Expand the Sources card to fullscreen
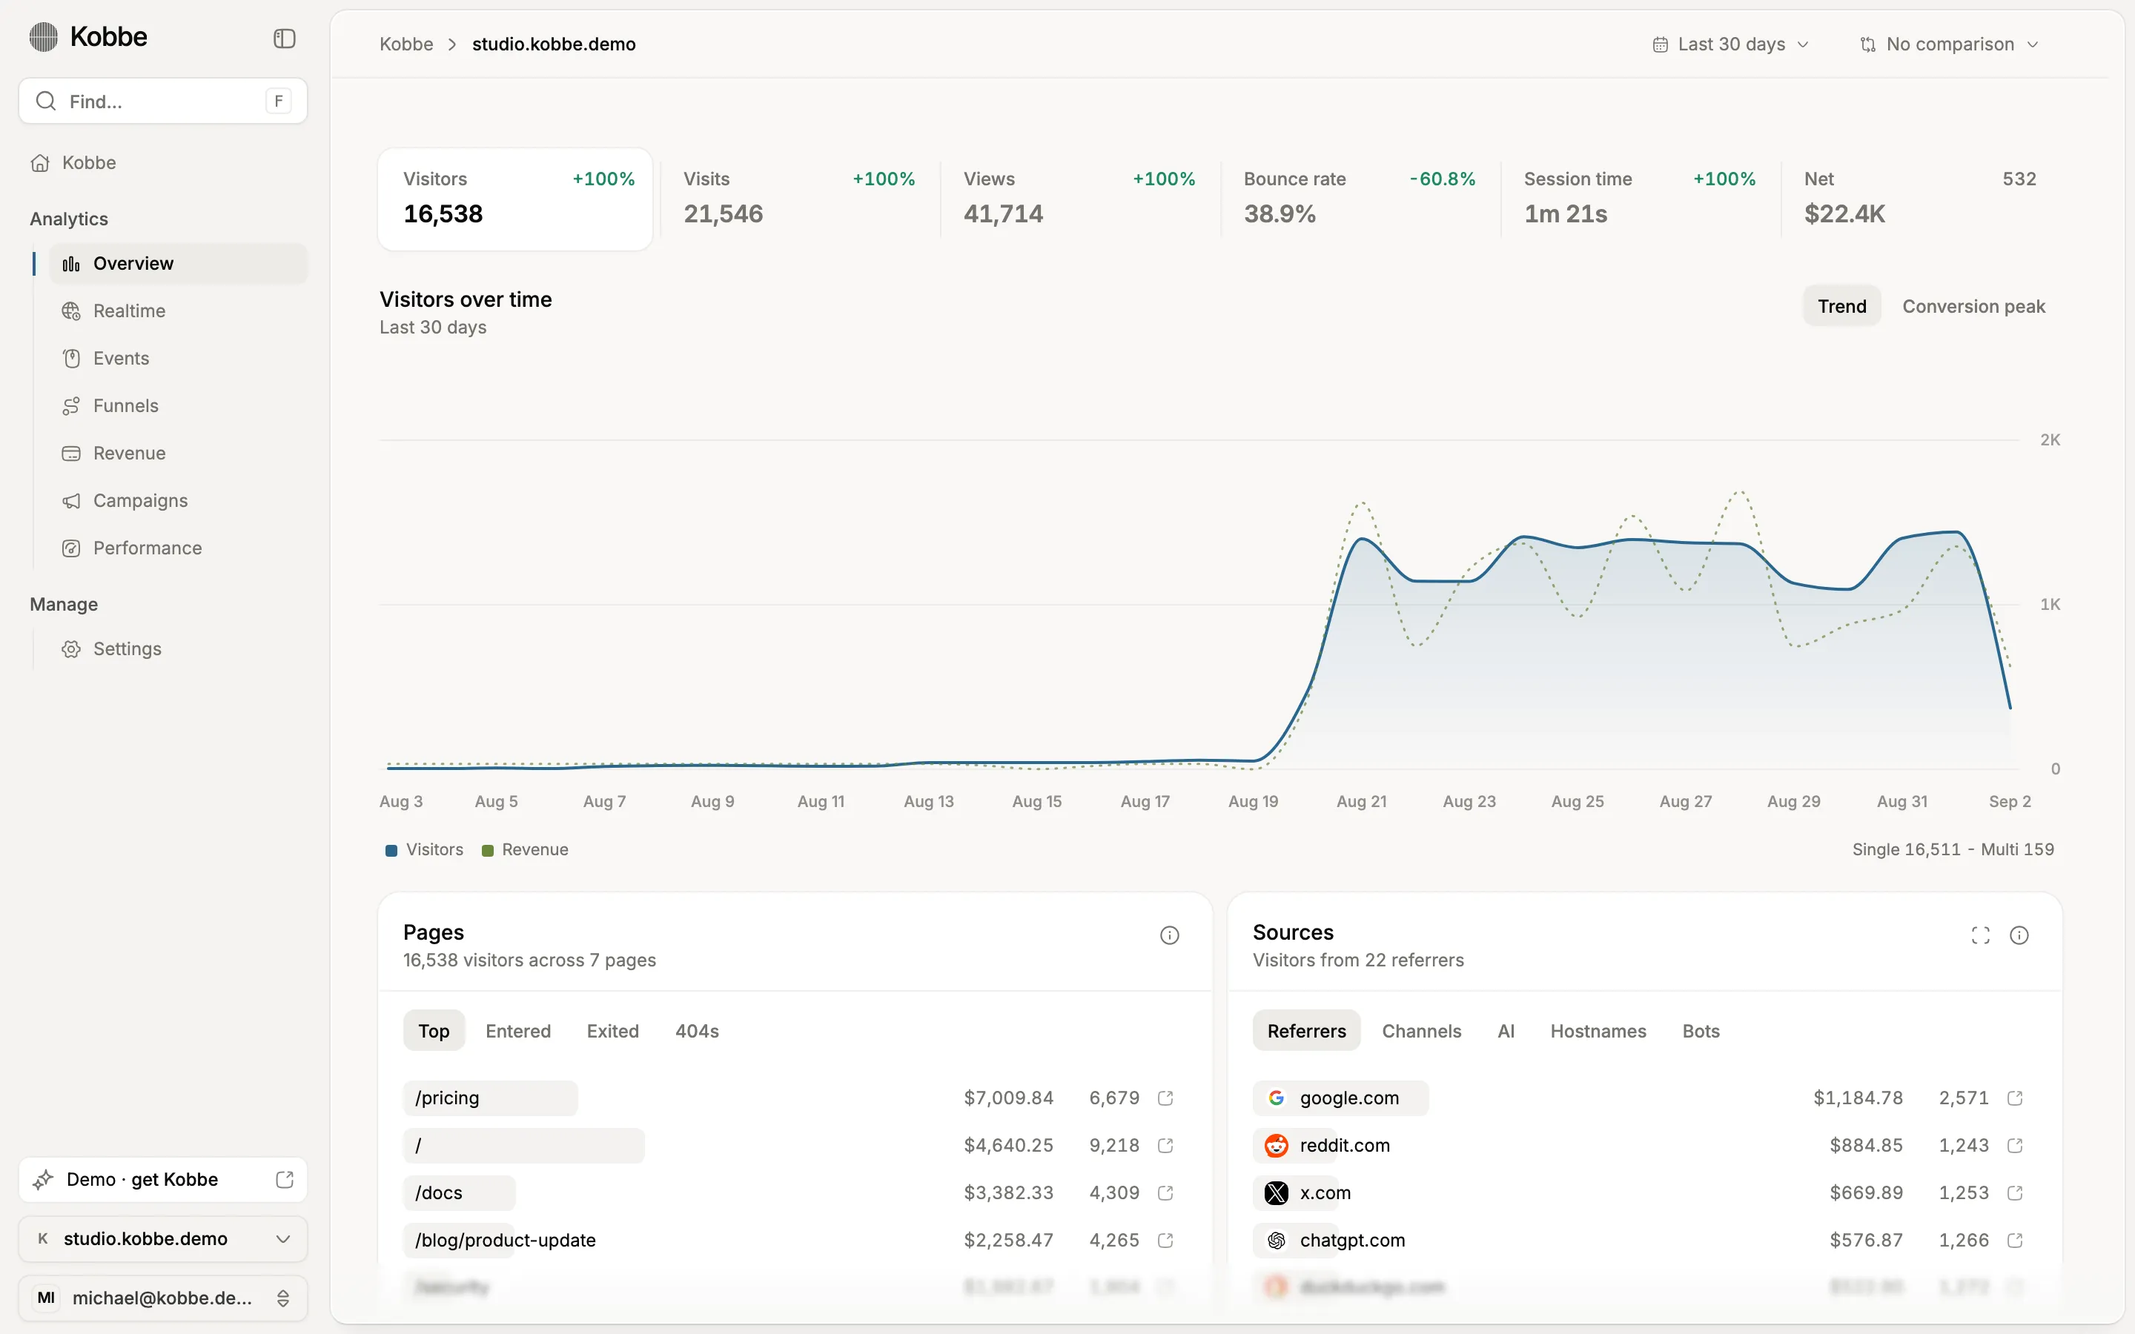 (x=1980, y=935)
